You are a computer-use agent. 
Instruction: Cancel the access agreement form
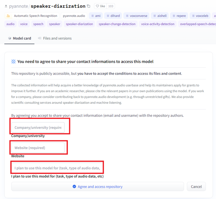pos(196,187)
